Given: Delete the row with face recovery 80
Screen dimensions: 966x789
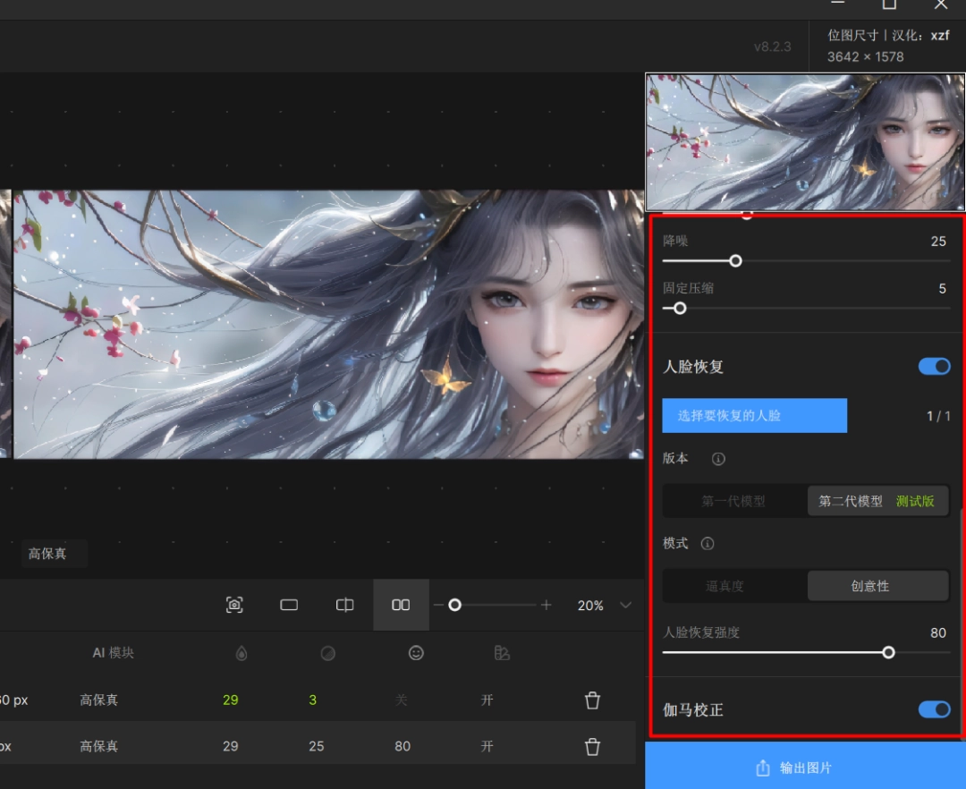Looking at the screenshot, I should tap(592, 746).
